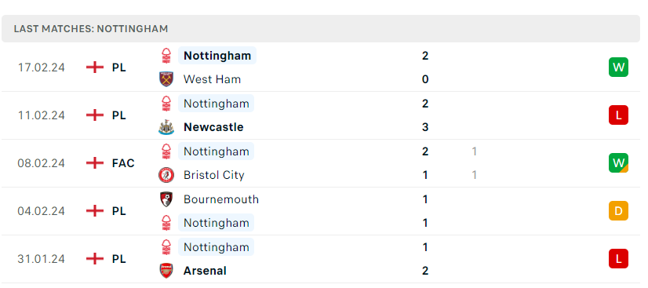
Task: Click the Bristol City club crest
Action: tap(166, 175)
